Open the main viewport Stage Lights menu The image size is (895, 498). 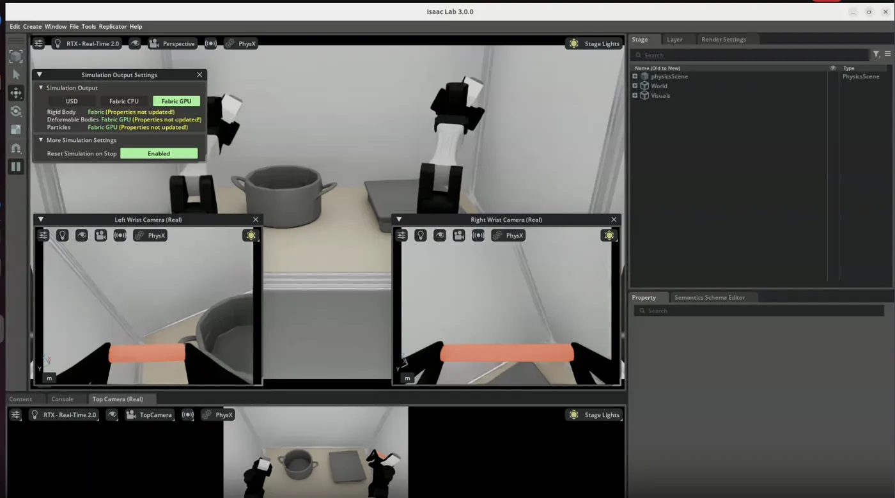tap(594, 43)
